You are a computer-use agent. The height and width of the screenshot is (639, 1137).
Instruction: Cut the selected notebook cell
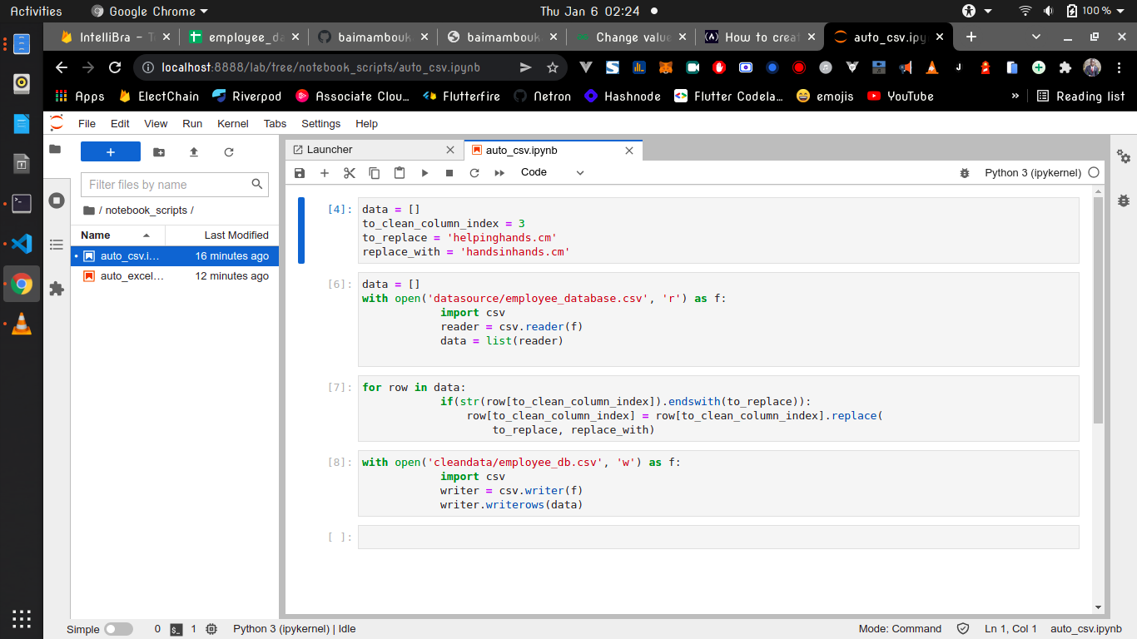tap(349, 172)
